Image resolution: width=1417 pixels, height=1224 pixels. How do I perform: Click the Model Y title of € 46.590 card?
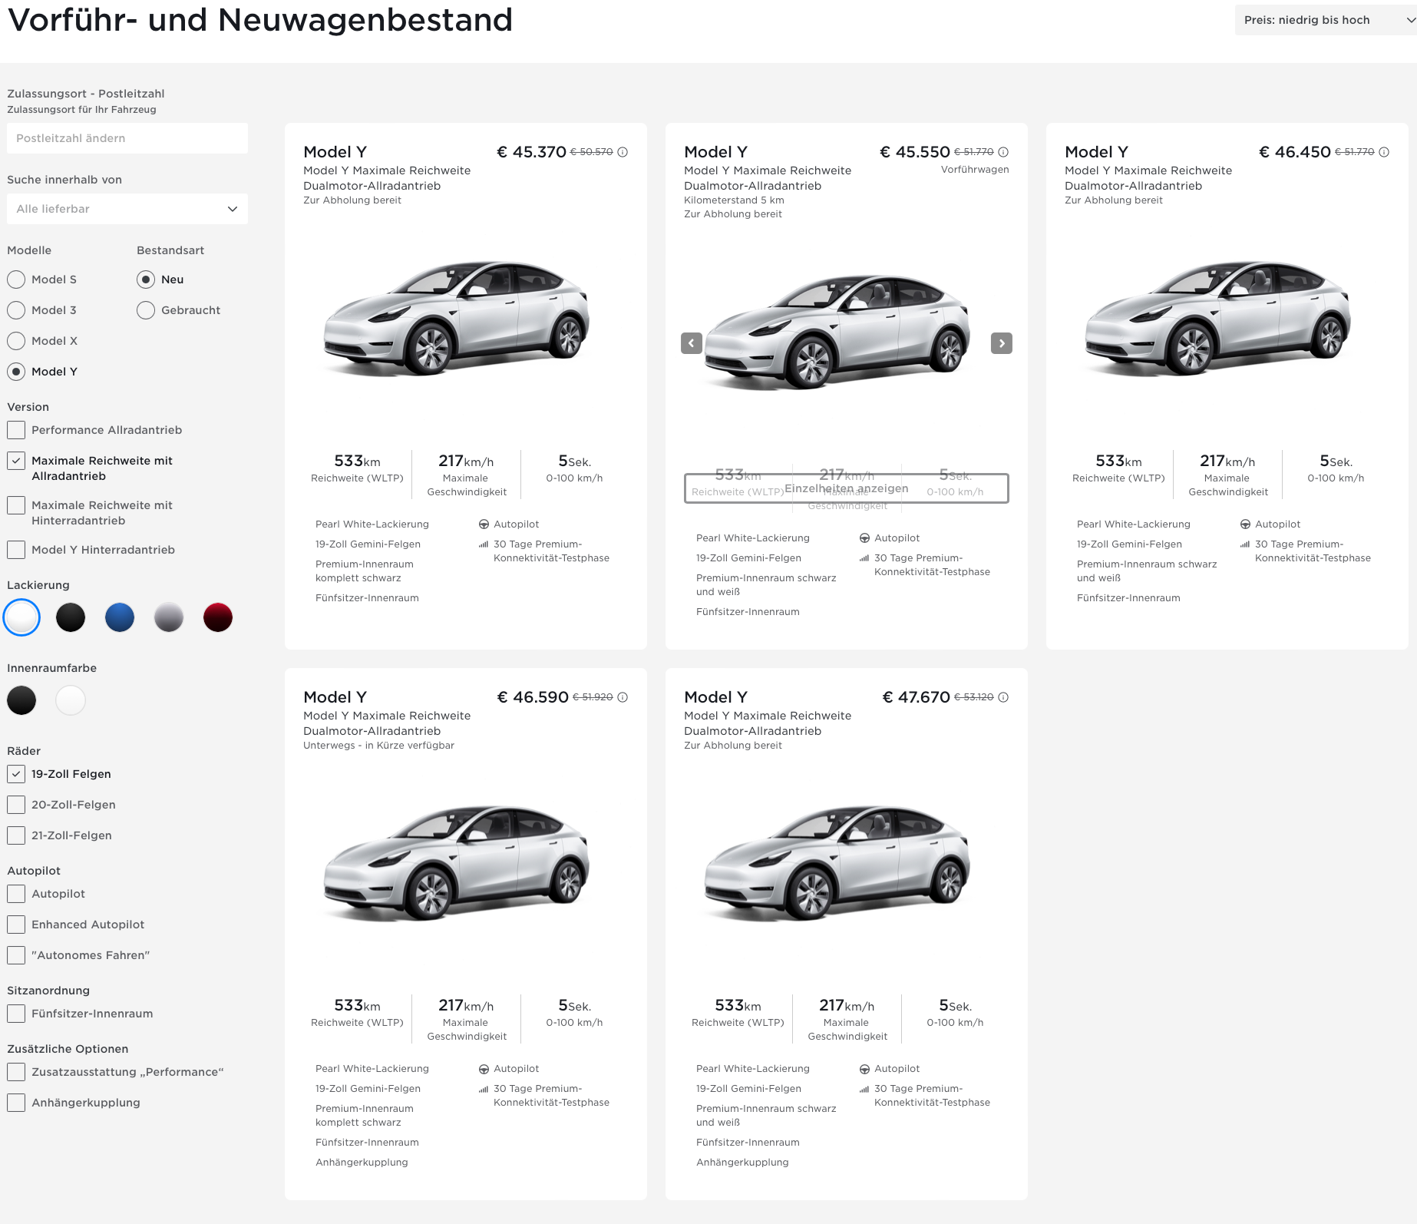pyautogui.click(x=335, y=697)
